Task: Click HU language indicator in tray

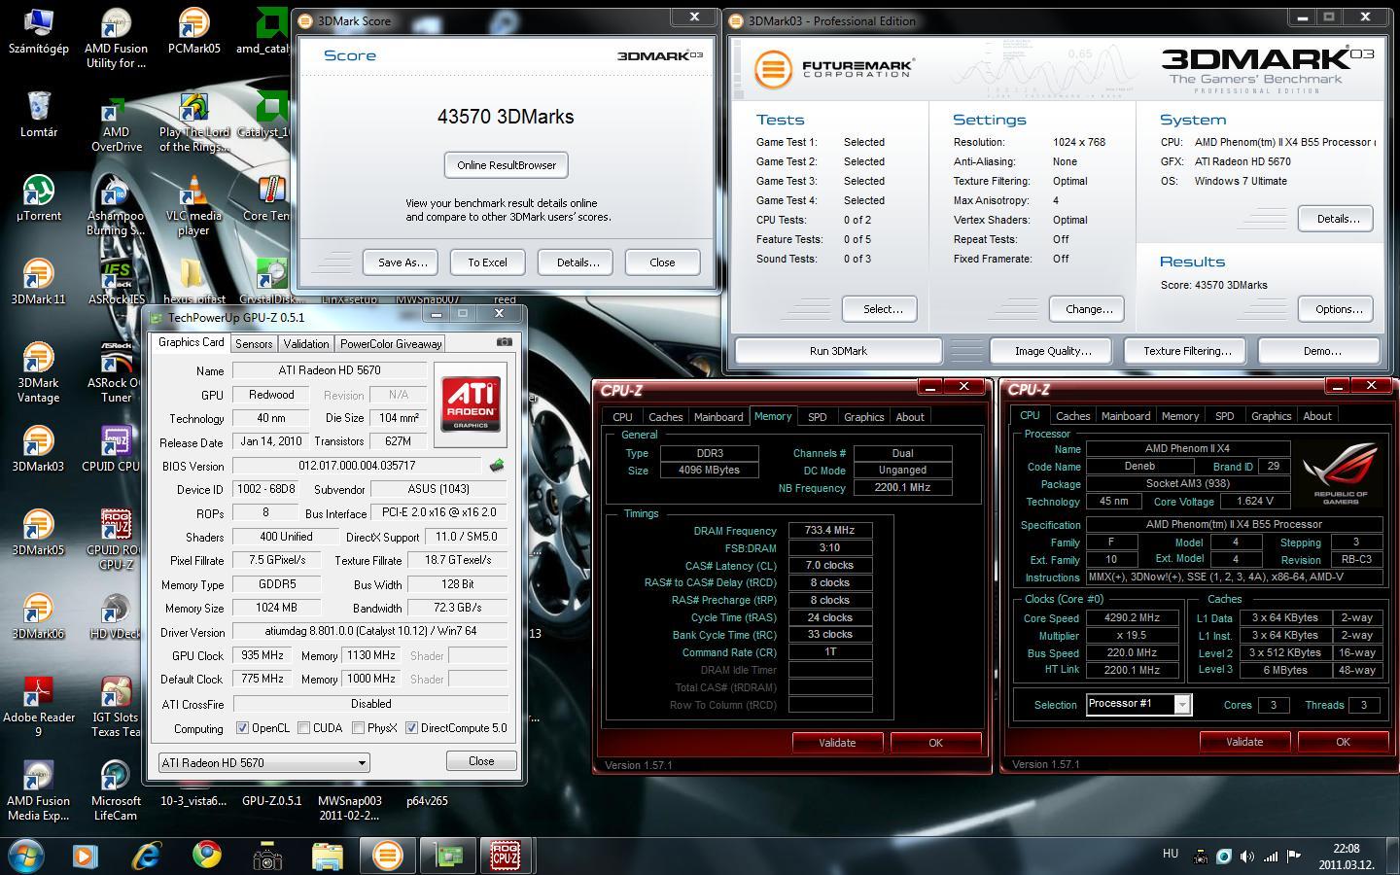Action: click(x=1171, y=854)
